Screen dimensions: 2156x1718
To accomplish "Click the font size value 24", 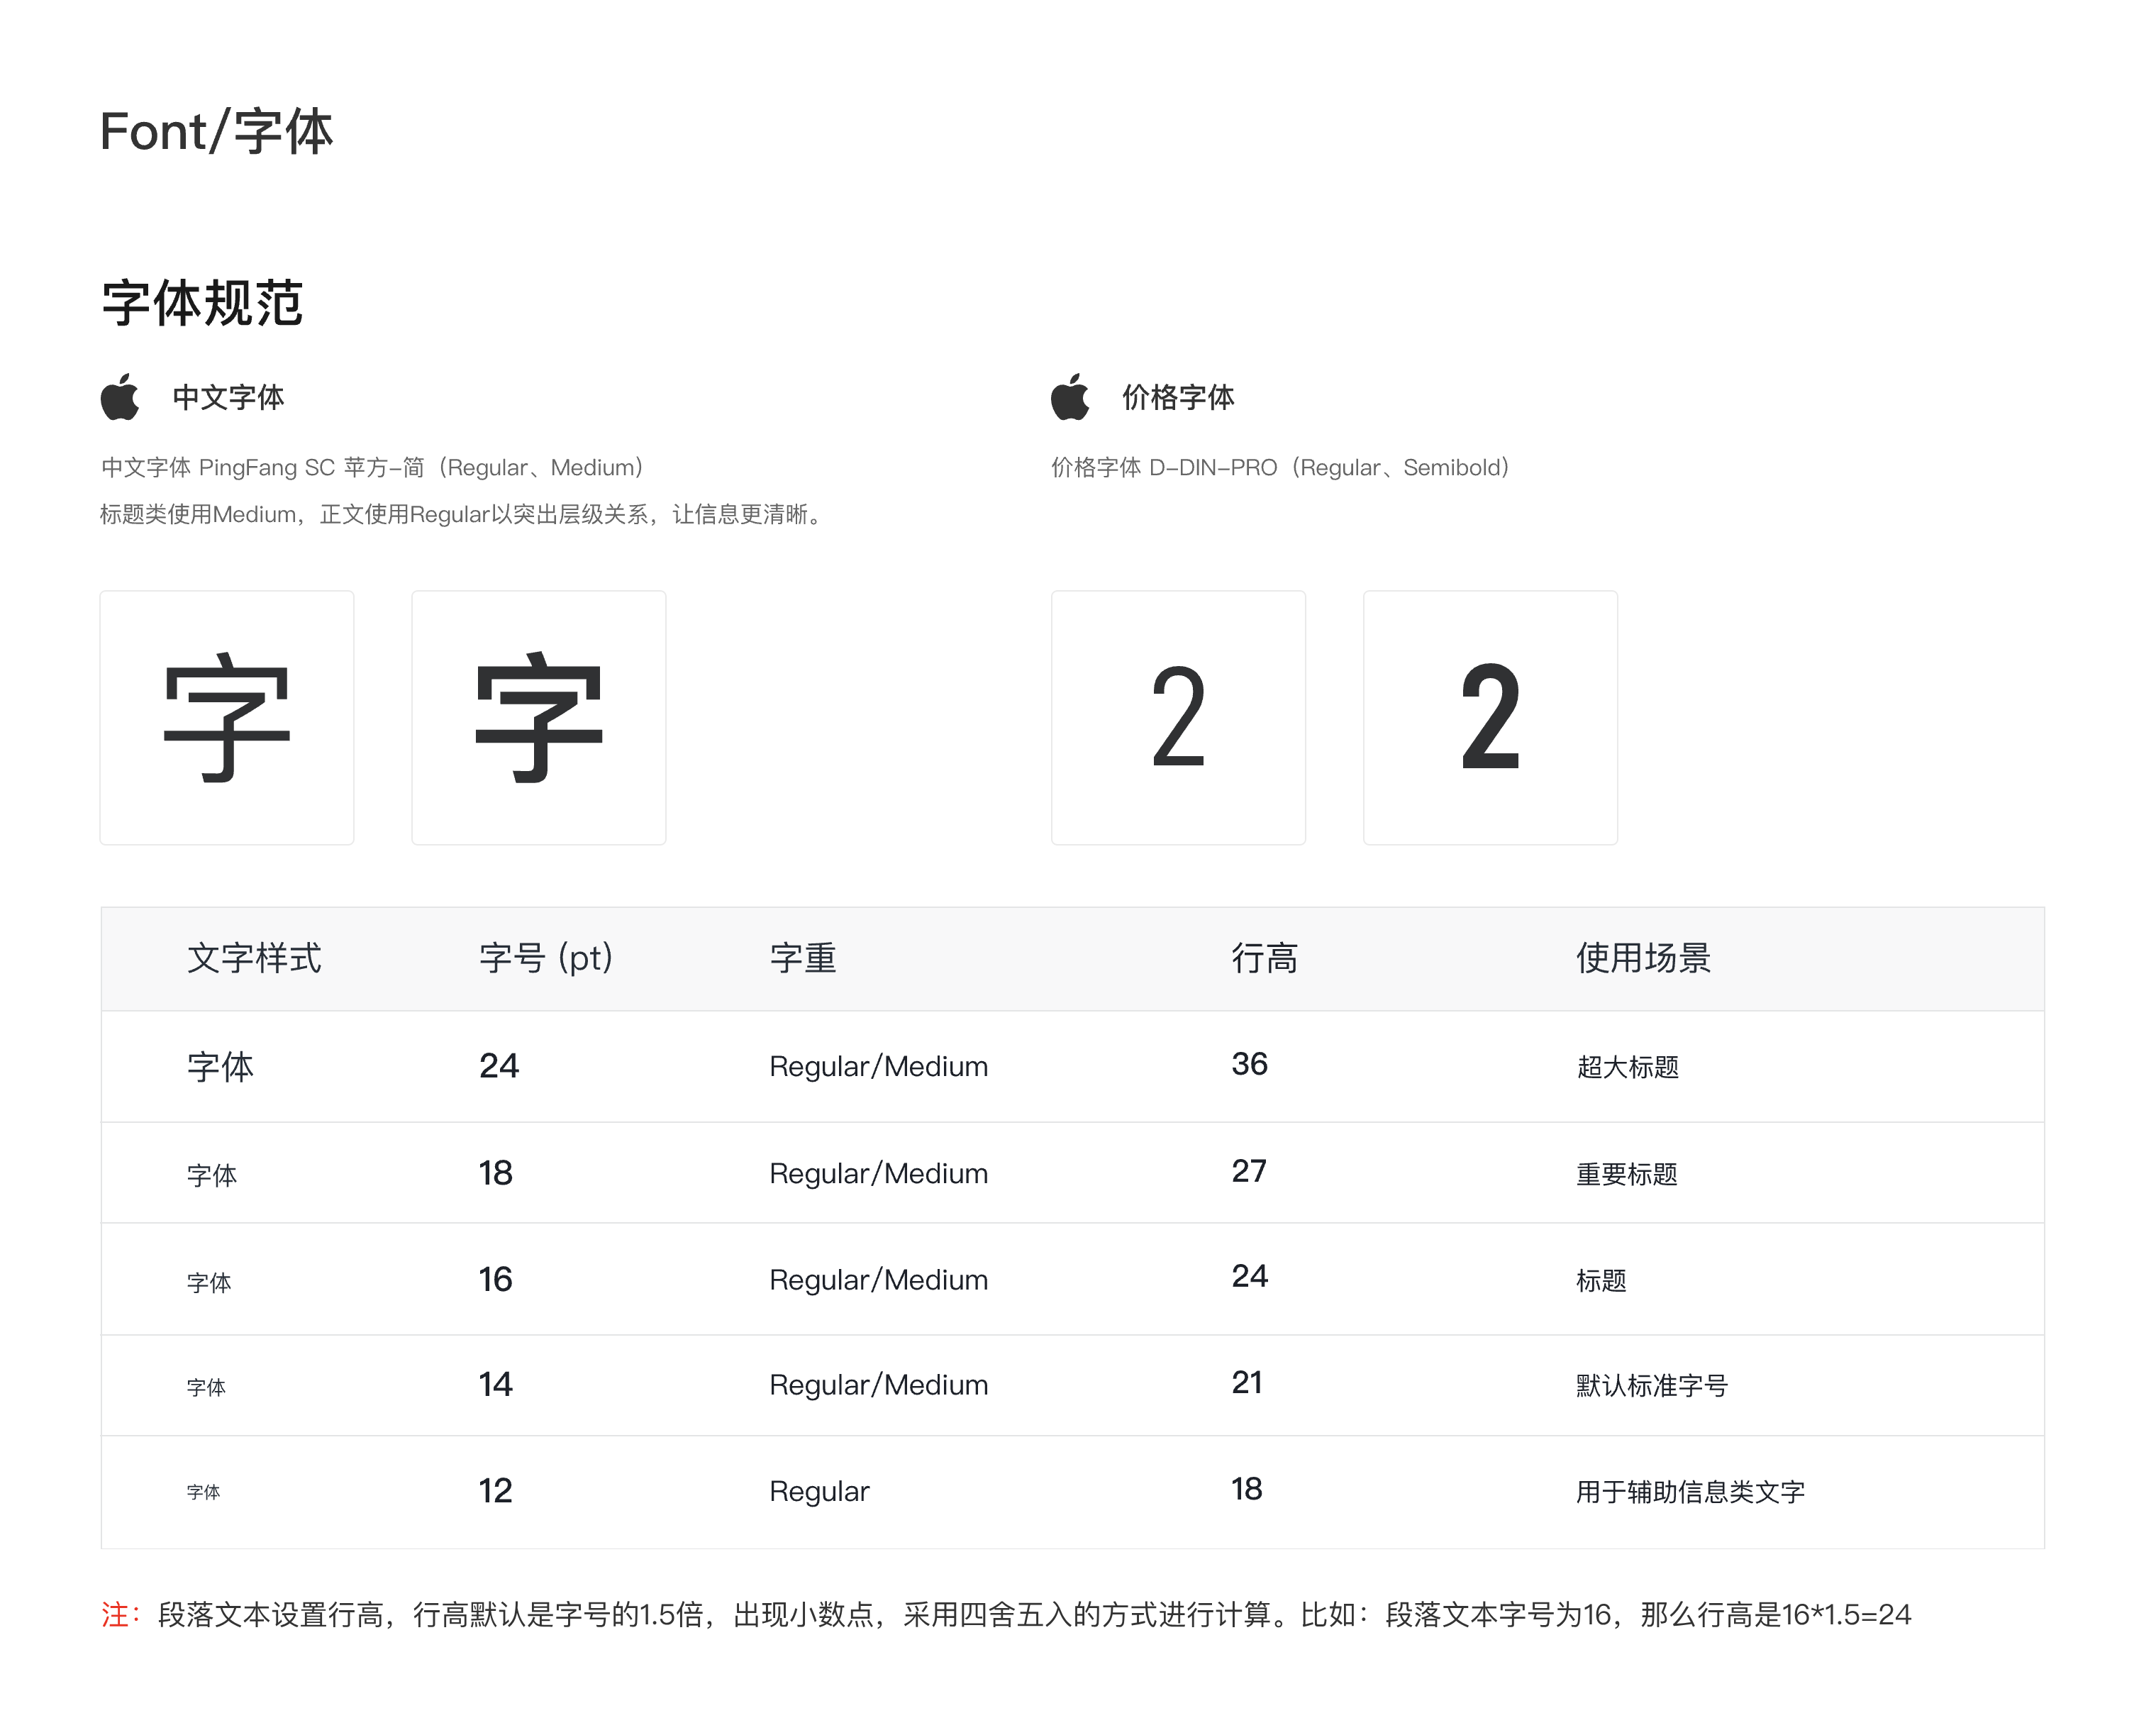I will pyautogui.click(x=499, y=1066).
